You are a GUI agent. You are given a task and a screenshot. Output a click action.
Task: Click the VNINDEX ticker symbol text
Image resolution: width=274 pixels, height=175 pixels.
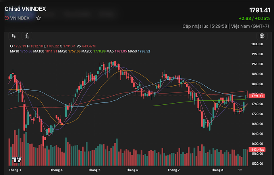point(20,18)
